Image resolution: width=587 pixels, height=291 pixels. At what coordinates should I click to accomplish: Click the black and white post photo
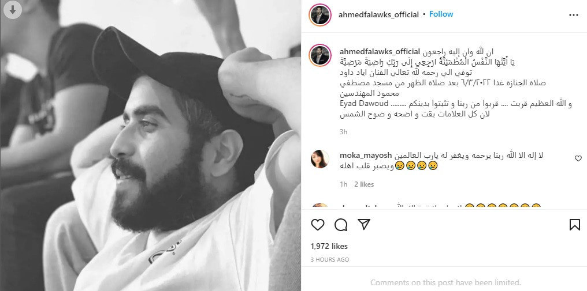[x=150, y=145]
